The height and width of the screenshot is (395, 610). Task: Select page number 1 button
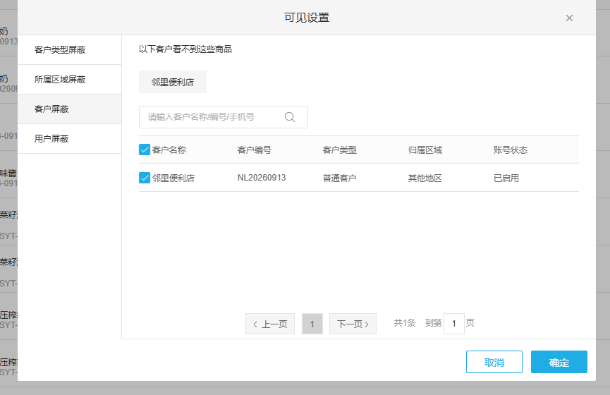click(312, 324)
